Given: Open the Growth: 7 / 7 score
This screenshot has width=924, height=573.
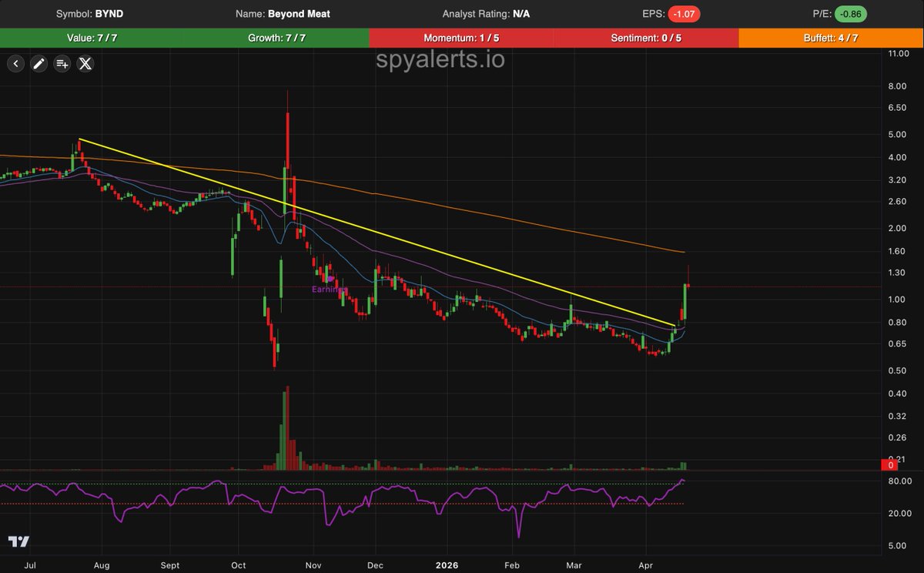Looking at the screenshot, I should (277, 38).
